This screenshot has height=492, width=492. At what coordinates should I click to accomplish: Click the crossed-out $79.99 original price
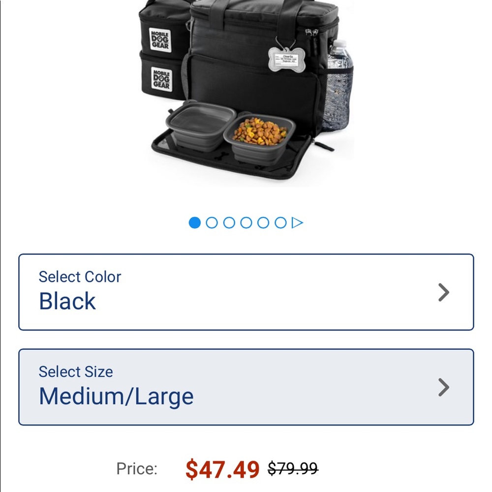point(293,468)
